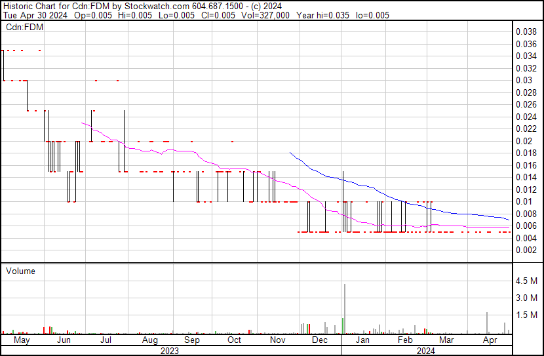This screenshot has width=544, height=356.
Task: Click the 0.002 price axis label
Action: pos(526,250)
